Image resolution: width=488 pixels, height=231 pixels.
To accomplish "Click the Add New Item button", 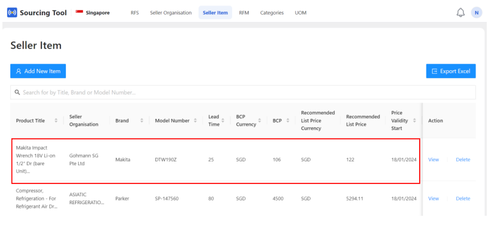I will click(x=38, y=71).
